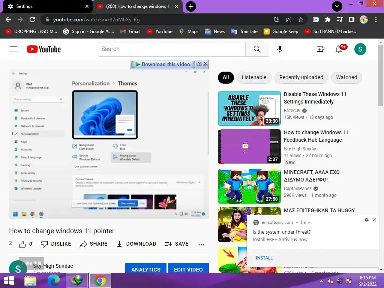Screen dimensions: 384x288
Task: Open Chrome profile avatar
Action: (364, 19)
